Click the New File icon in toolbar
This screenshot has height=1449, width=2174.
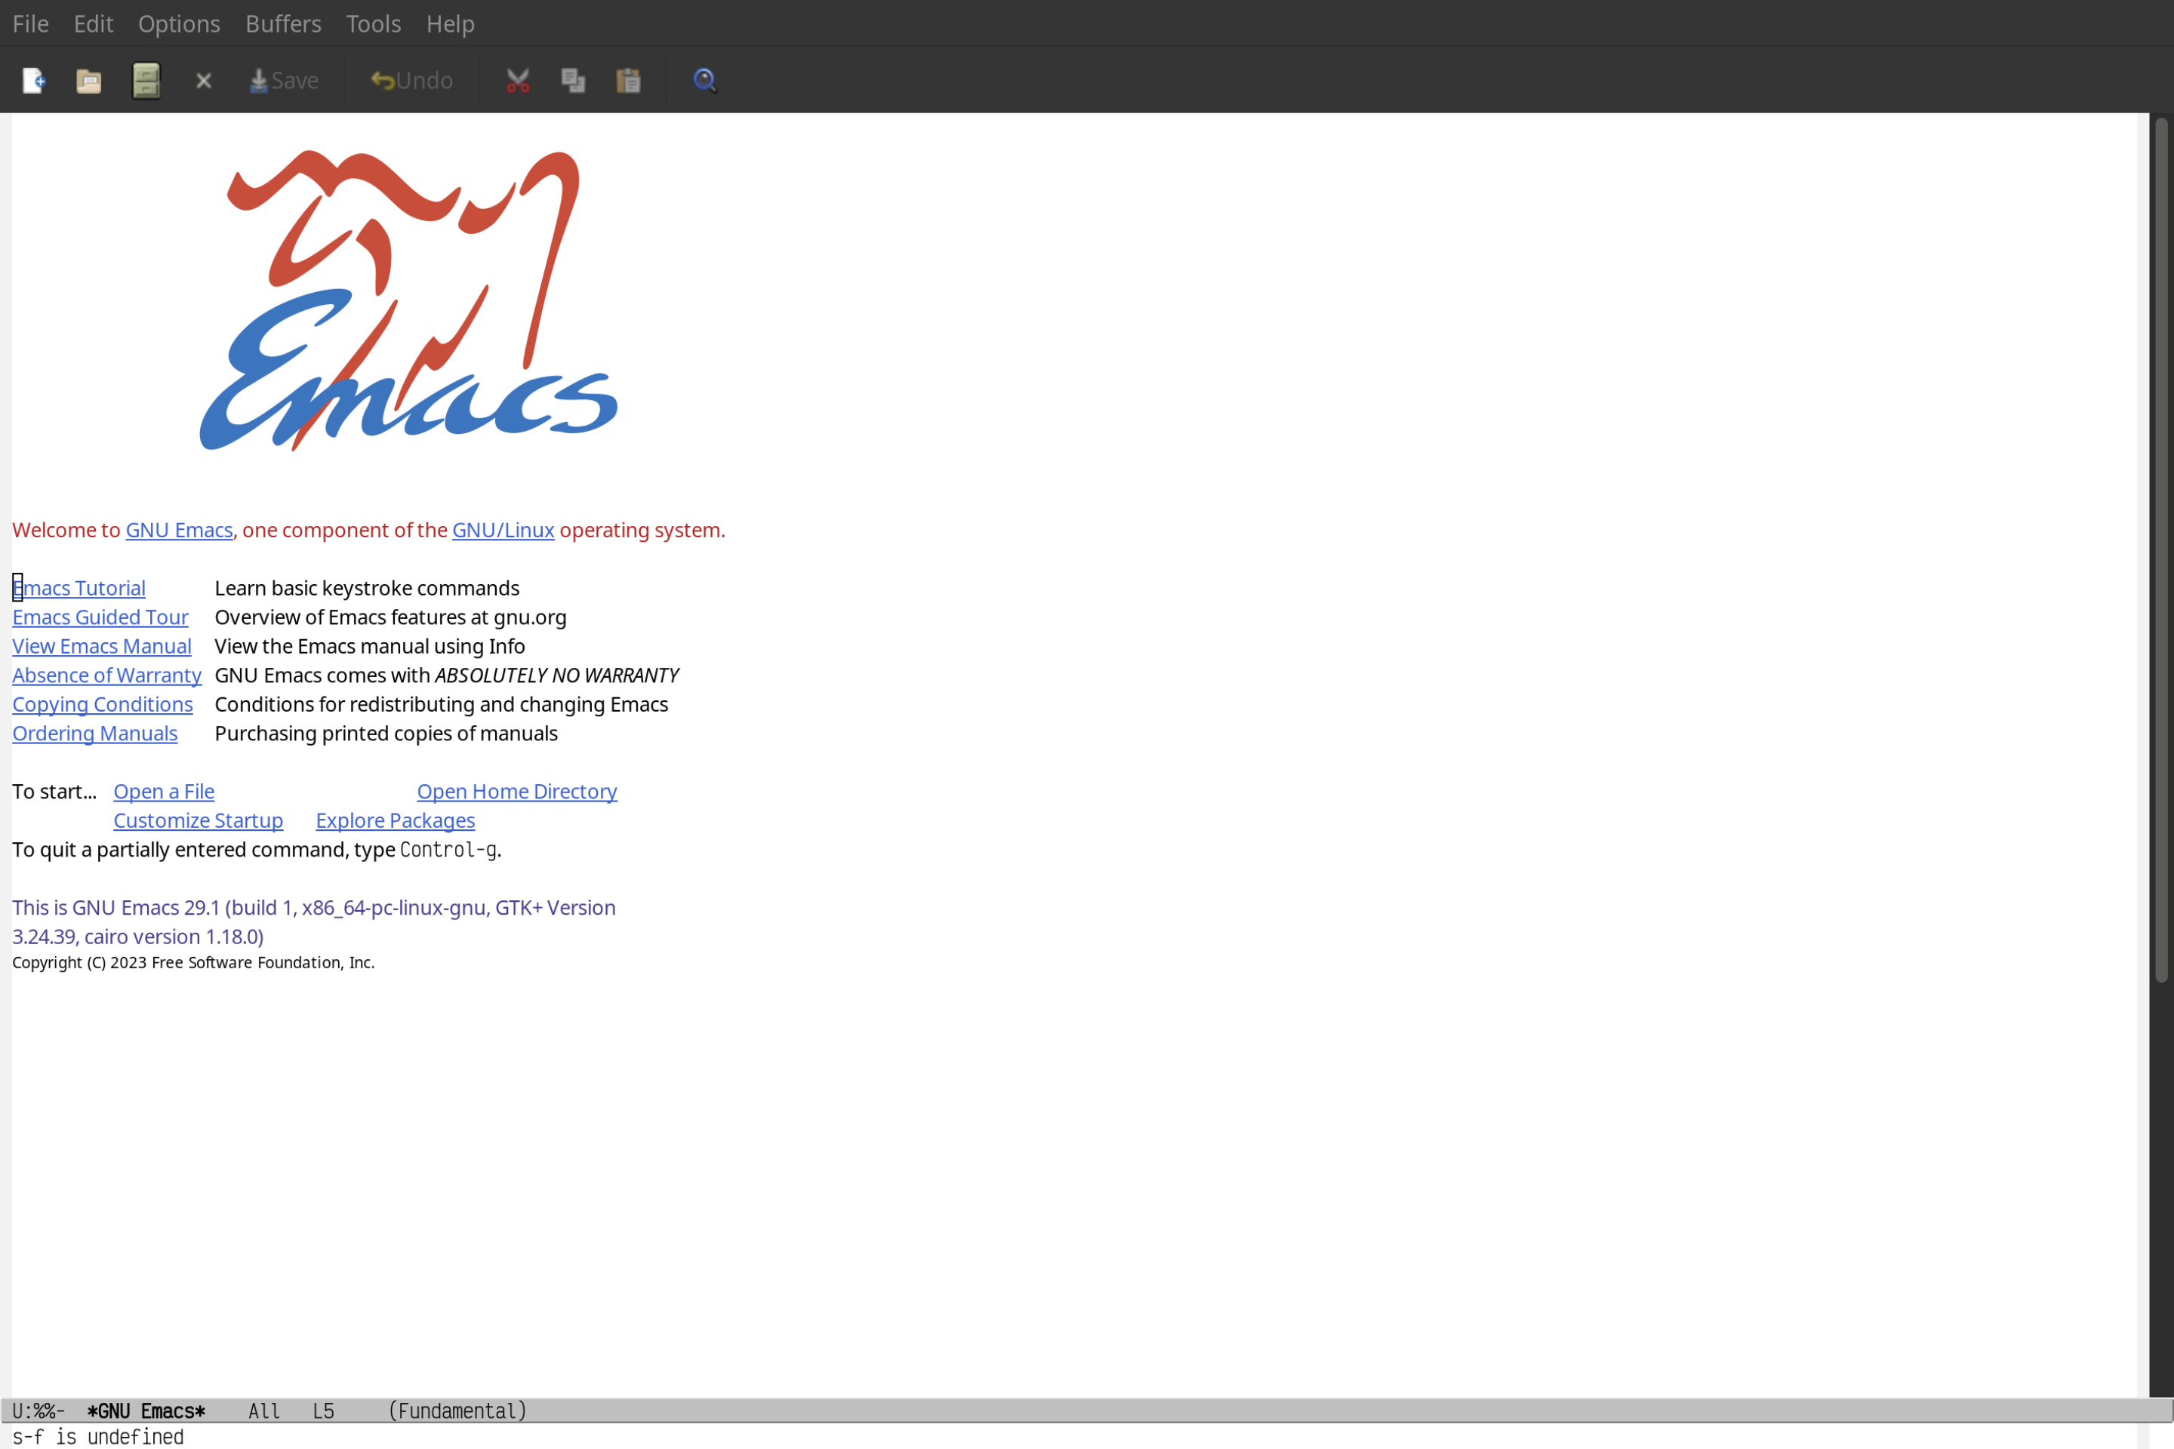pyautogui.click(x=32, y=79)
